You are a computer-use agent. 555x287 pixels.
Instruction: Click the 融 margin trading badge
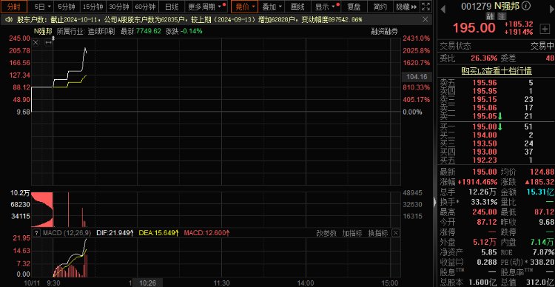tap(490, 16)
